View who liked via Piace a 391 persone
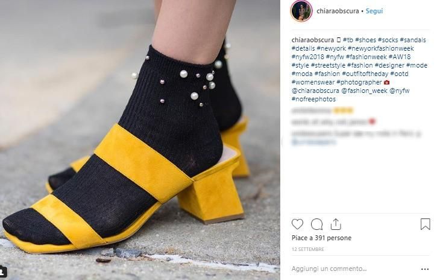Viewport: 437px width, 280px height. pos(321,238)
